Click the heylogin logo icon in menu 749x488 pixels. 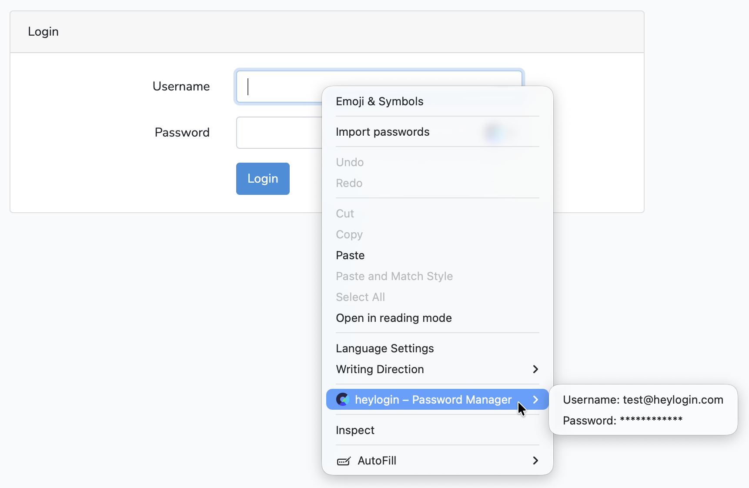pos(343,399)
